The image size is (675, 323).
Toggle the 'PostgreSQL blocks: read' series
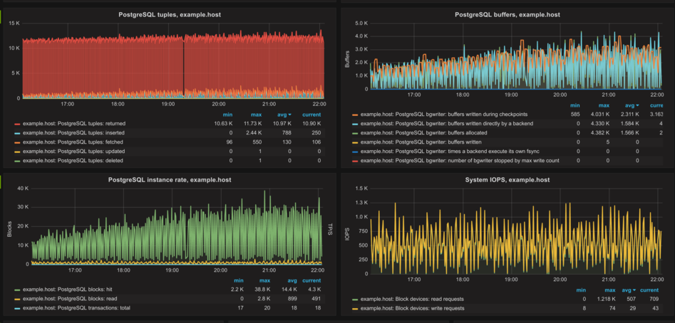click(x=69, y=299)
